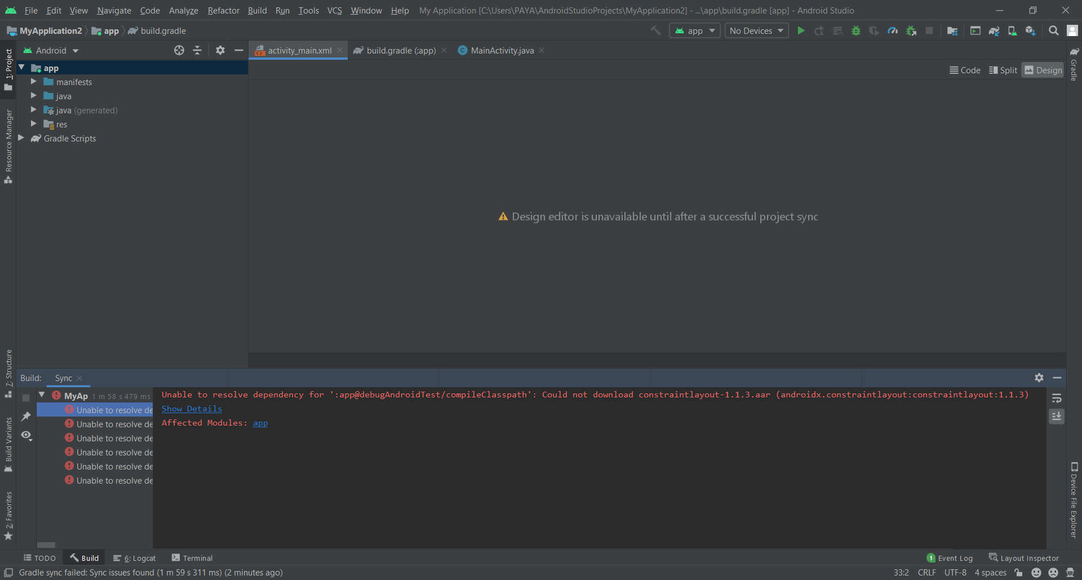
Task: Click the Show Details link
Action: [x=192, y=409]
